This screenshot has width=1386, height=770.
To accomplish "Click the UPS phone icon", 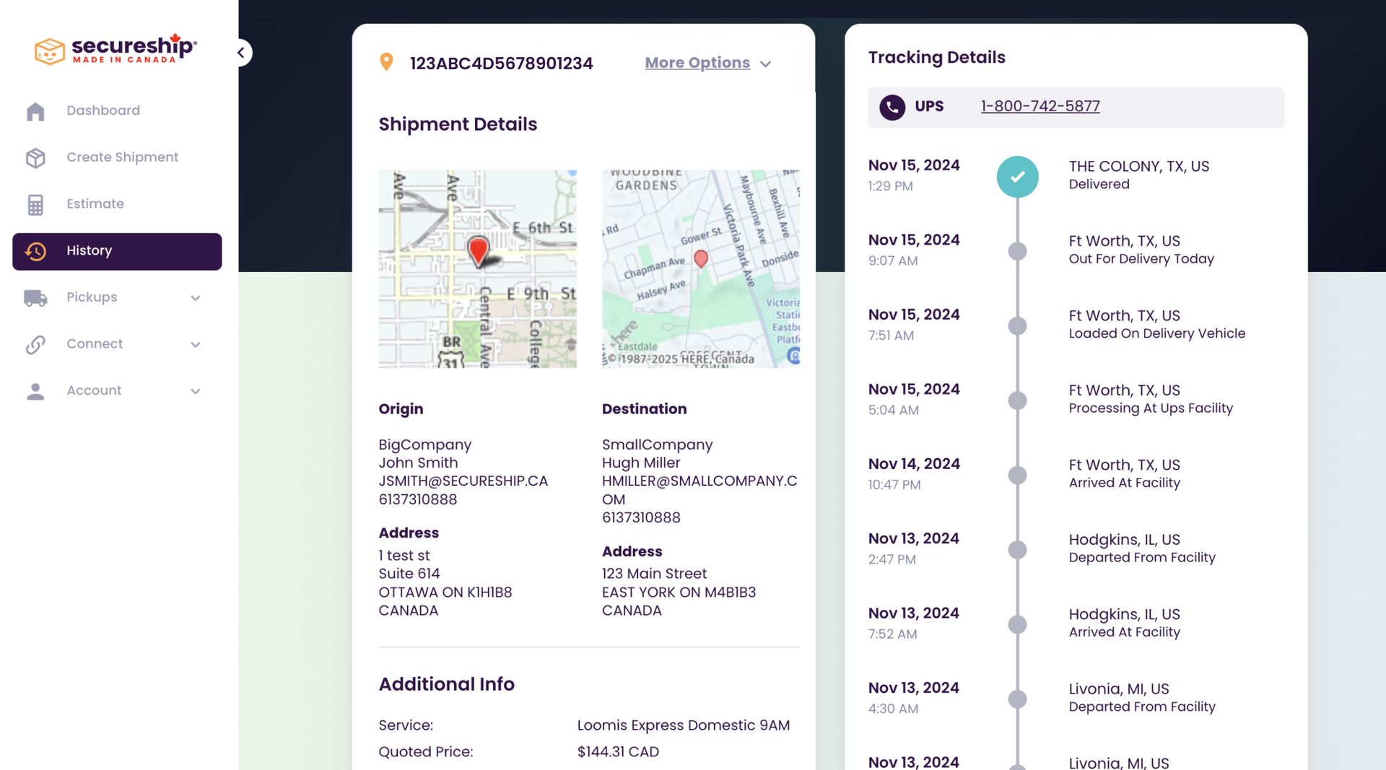I will coord(892,107).
